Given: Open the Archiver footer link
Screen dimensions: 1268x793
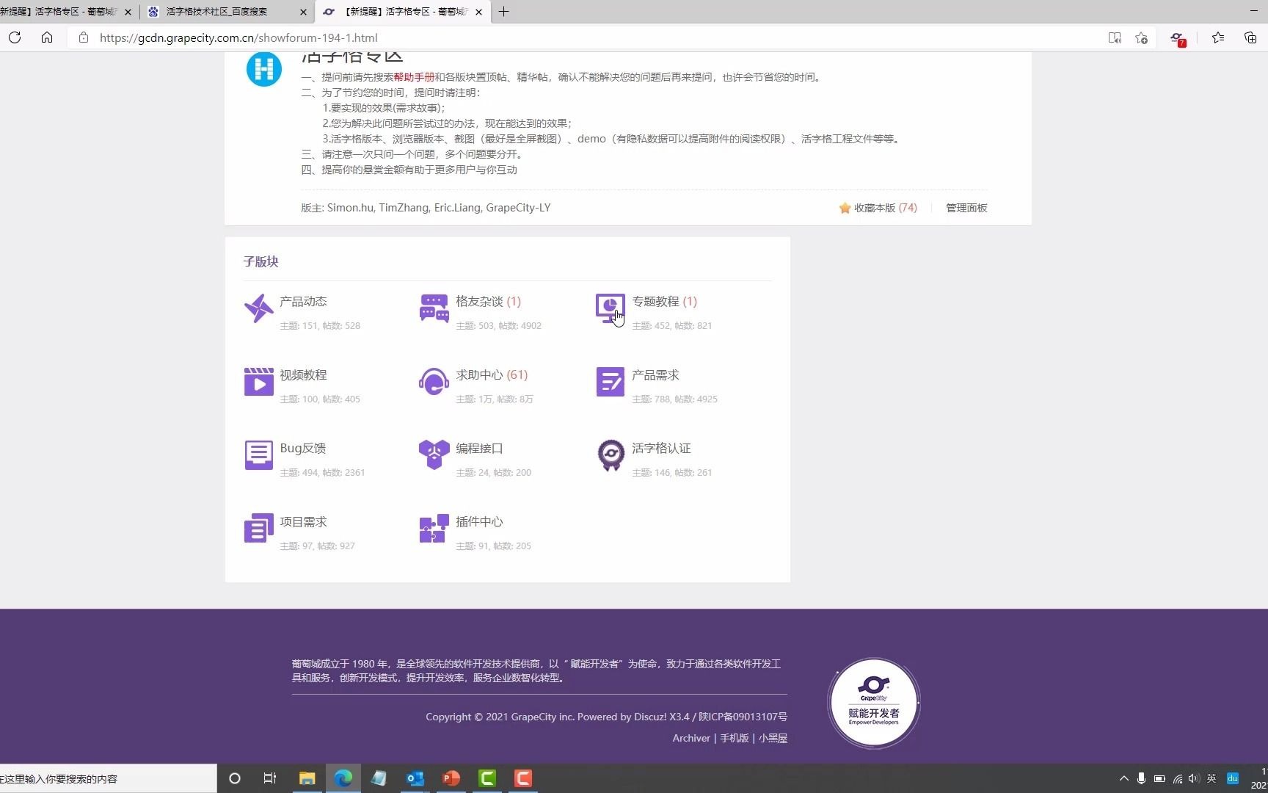Looking at the screenshot, I should [691, 738].
